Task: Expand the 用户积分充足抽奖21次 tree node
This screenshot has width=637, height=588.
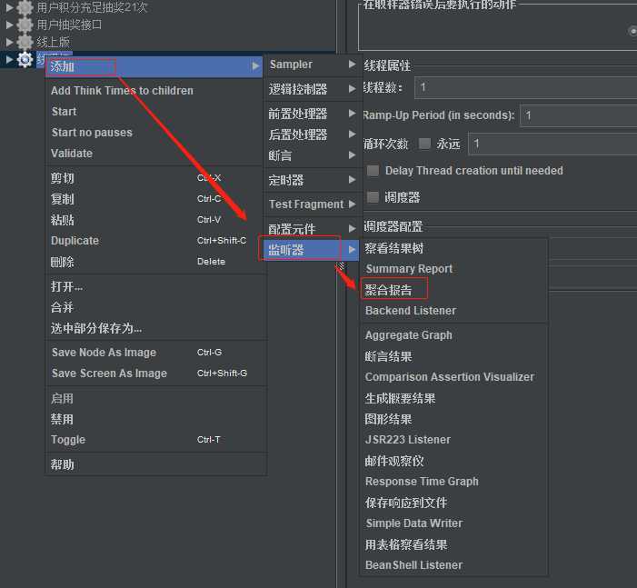Action: 9,7
